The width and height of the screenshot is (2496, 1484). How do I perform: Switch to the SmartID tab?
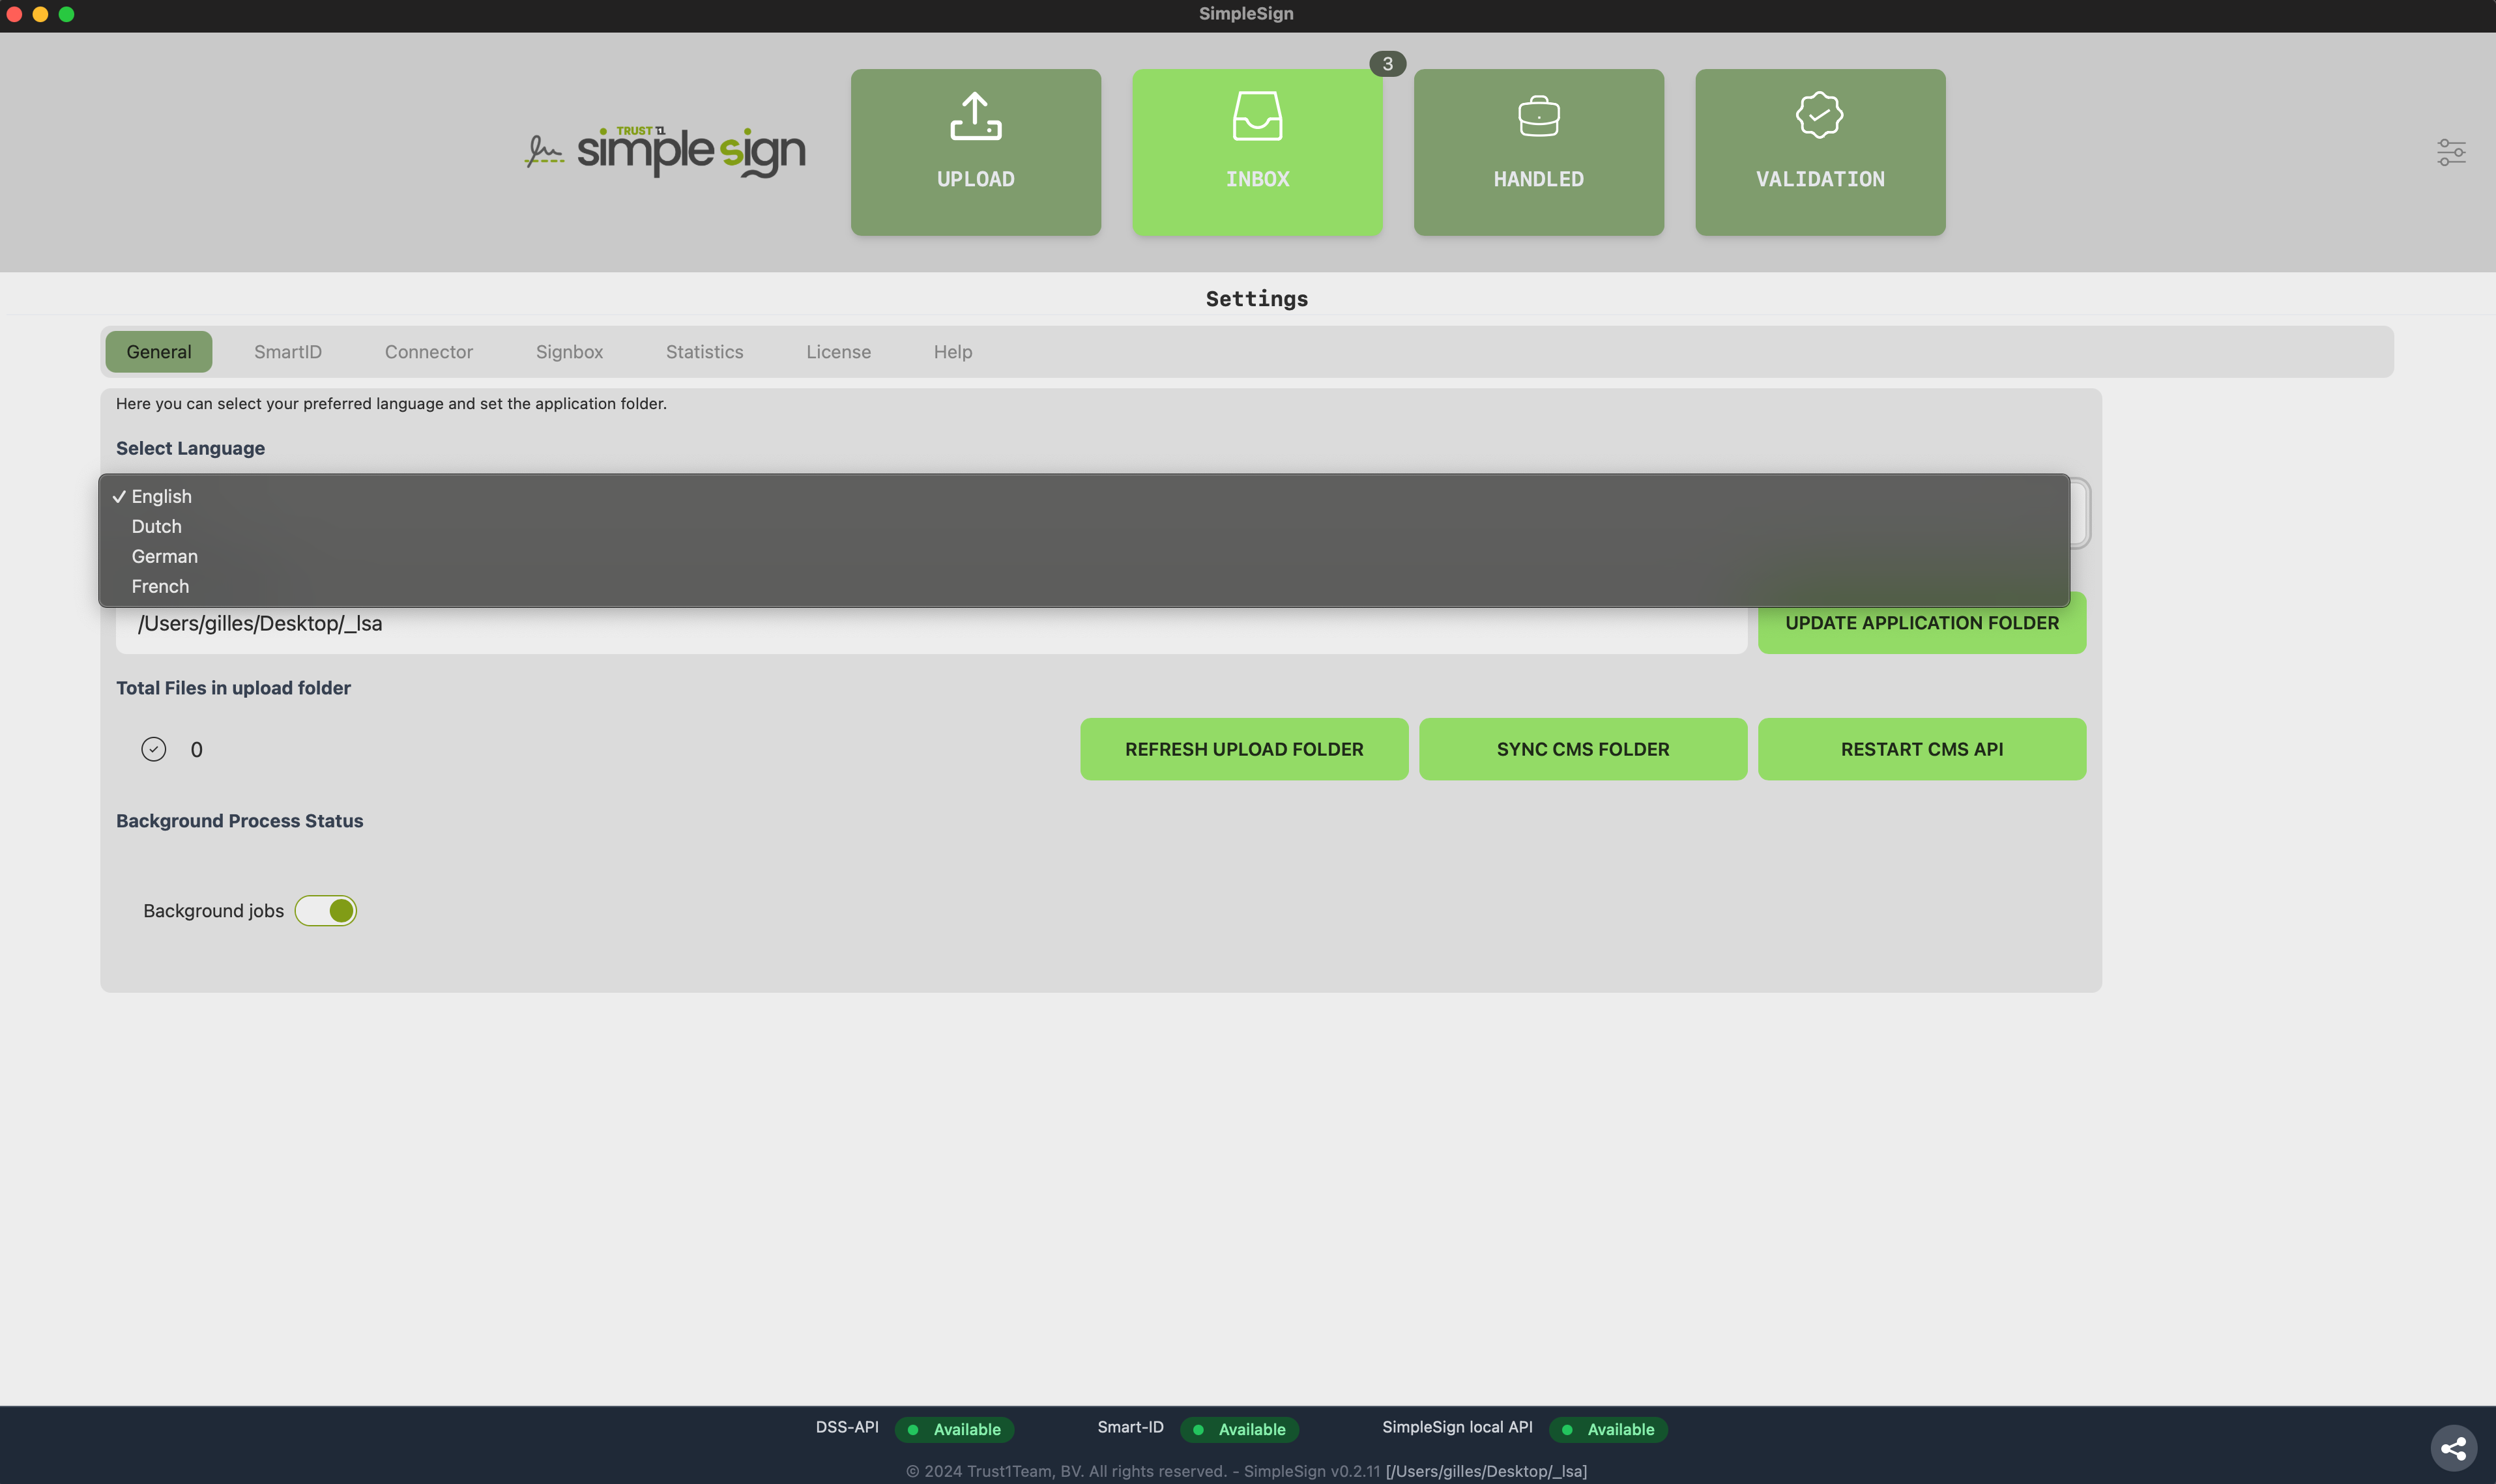288,352
